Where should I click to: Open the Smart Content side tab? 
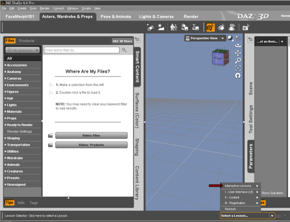[137, 67]
